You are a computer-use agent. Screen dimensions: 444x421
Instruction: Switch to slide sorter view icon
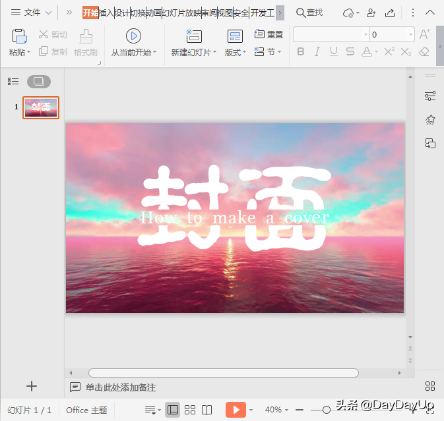point(190,410)
